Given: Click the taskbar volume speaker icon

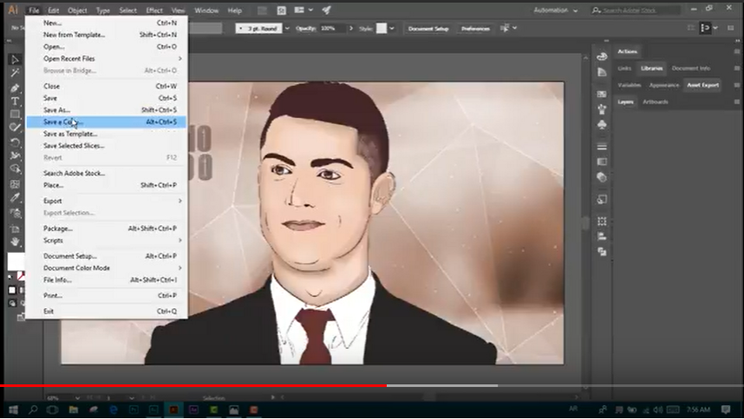Looking at the screenshot, I should [x=657, y=409].
